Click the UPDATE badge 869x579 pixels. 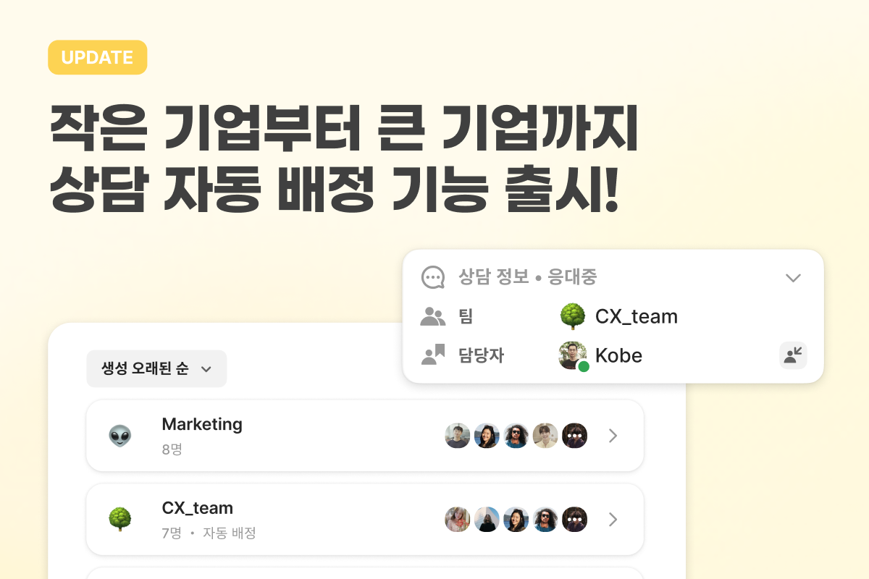pyautogui.click(x=98, y=58)
